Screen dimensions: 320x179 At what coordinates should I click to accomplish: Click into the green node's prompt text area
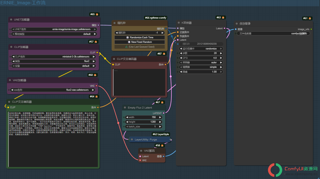pyautogui.click(x=53, y=139)
